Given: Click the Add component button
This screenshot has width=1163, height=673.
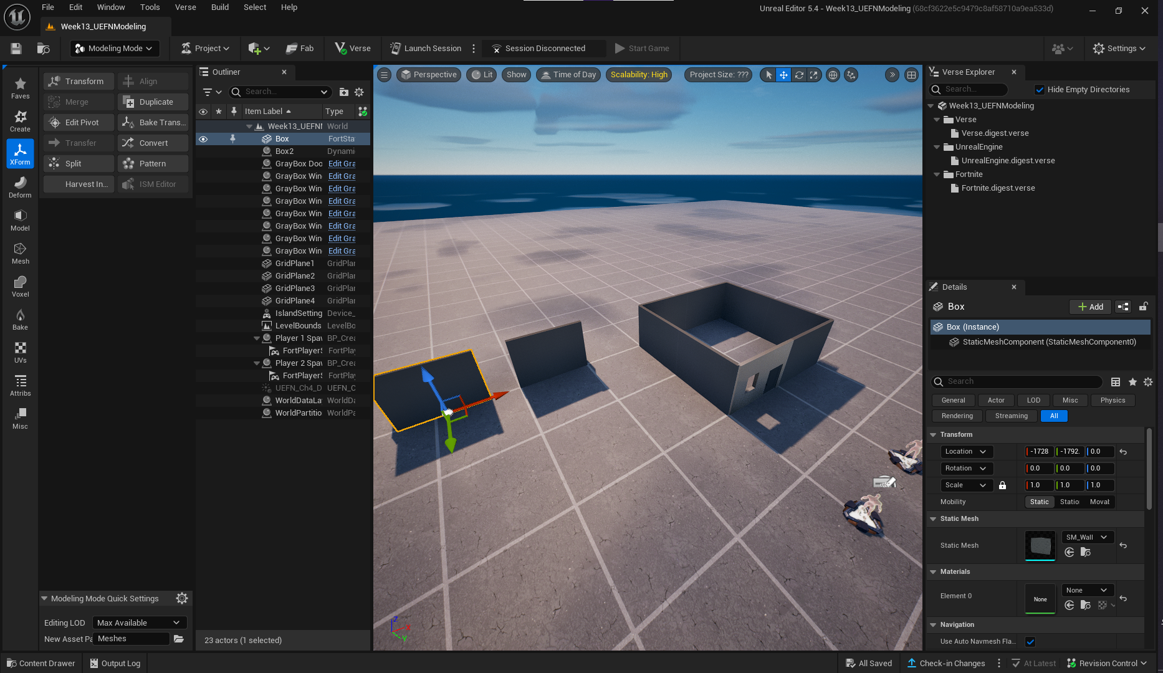Looking at the screenshot, I should pos(1091,307).
